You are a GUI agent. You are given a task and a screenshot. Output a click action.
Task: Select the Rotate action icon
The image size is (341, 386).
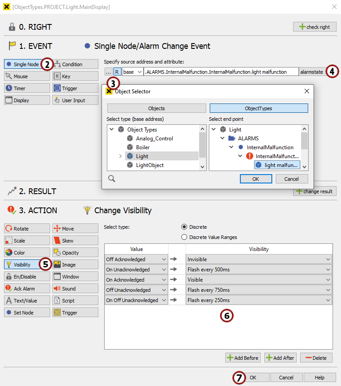pos(9,229)
